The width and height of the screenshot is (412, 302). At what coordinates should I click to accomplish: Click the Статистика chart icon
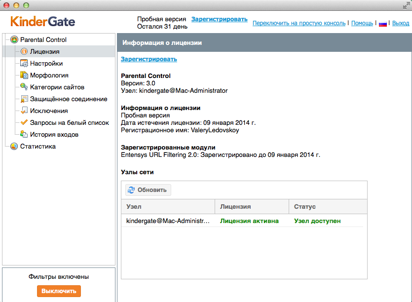(x=14, y=147)
